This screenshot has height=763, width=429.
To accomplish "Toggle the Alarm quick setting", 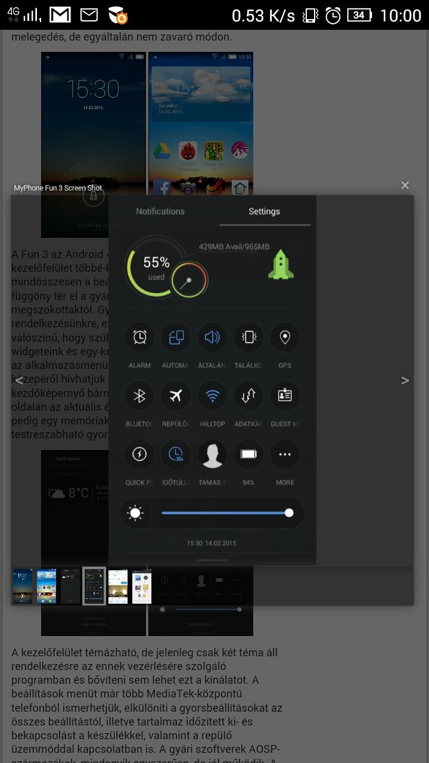I will click(x=139, y=337).
